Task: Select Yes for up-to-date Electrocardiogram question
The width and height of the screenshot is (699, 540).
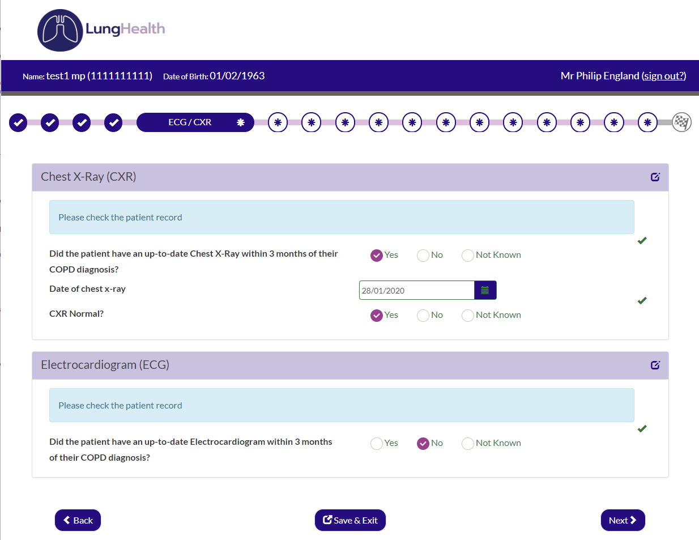Action: [x=377, y=444]
